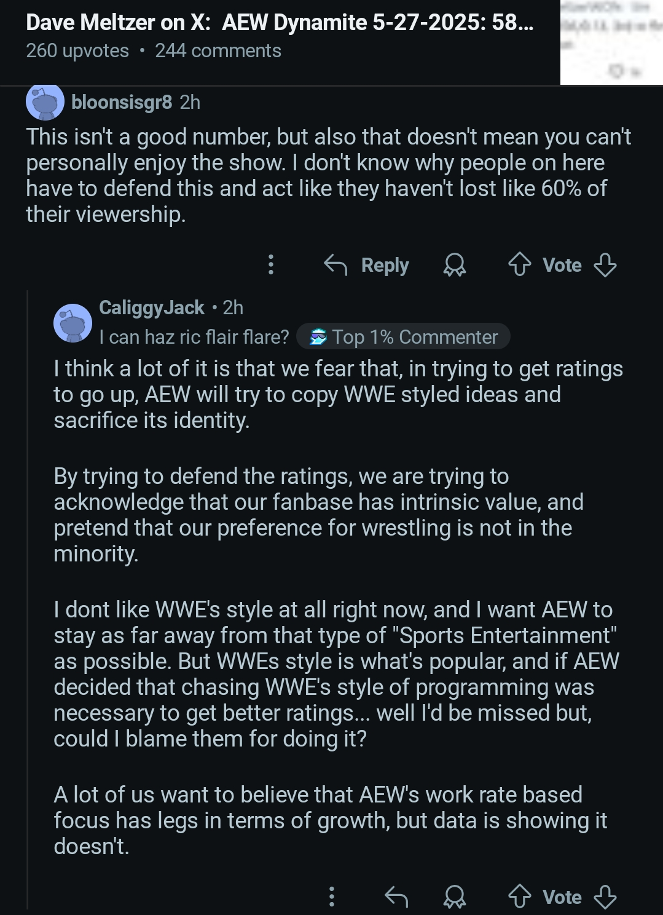Downvote CaliggyJack's comment

605,897
